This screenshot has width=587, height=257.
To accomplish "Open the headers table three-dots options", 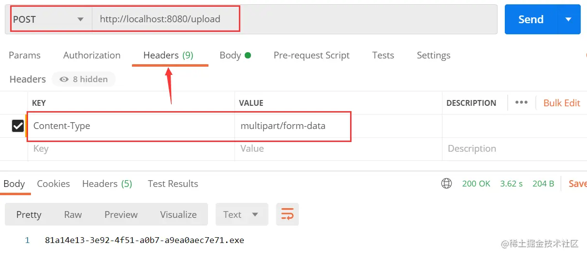I will tap(521, 102).
